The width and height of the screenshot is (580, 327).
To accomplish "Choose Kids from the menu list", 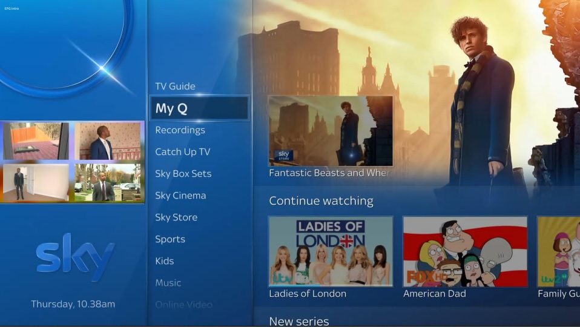I will coord(164,261).
